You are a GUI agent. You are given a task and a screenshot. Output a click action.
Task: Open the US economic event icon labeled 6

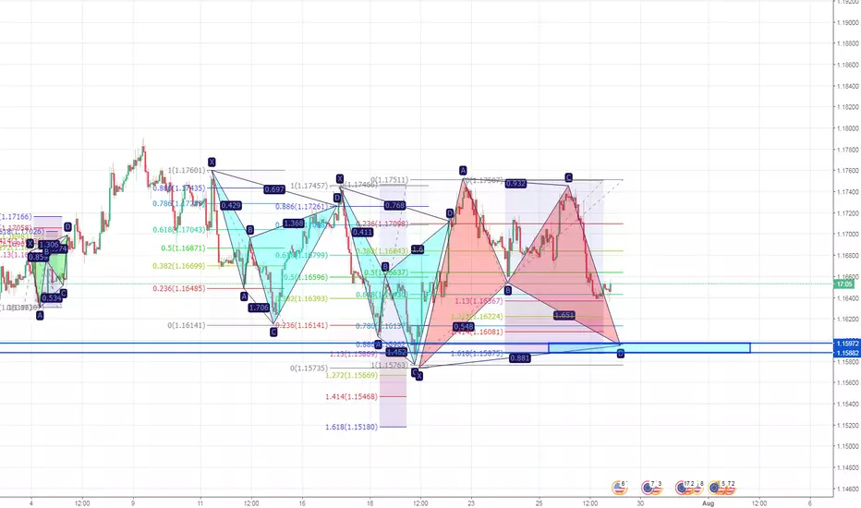(x=619, y=487)
